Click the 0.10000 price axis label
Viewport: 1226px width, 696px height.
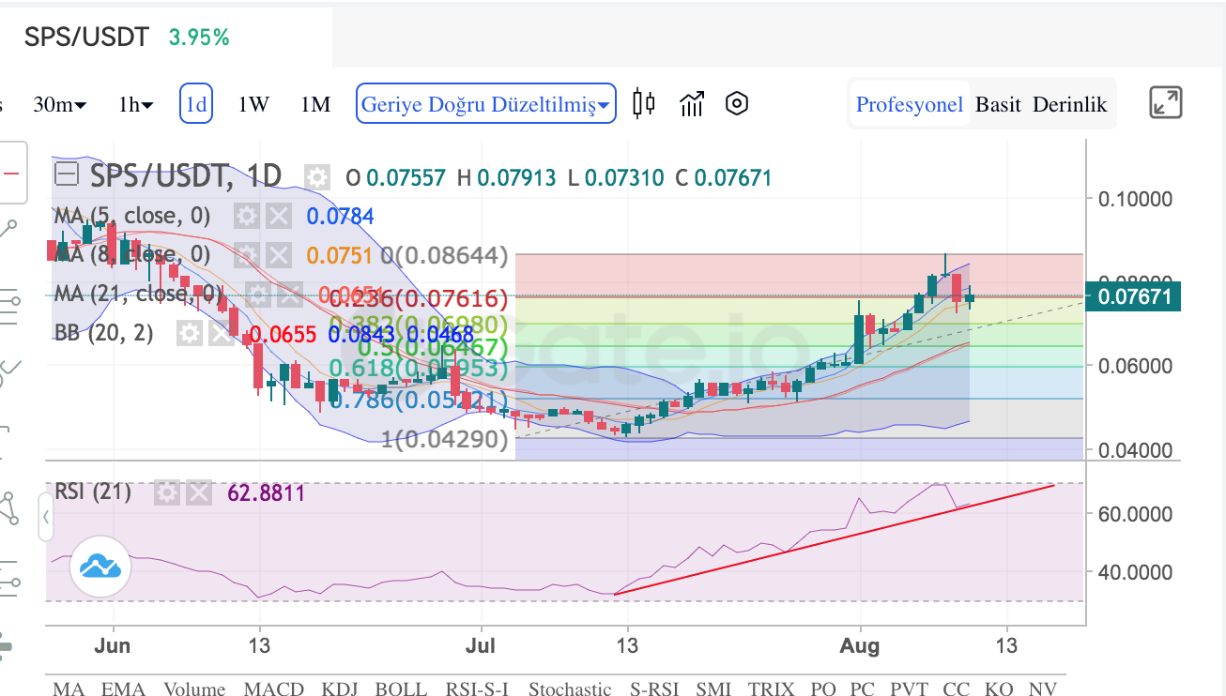click(1135, 199)
